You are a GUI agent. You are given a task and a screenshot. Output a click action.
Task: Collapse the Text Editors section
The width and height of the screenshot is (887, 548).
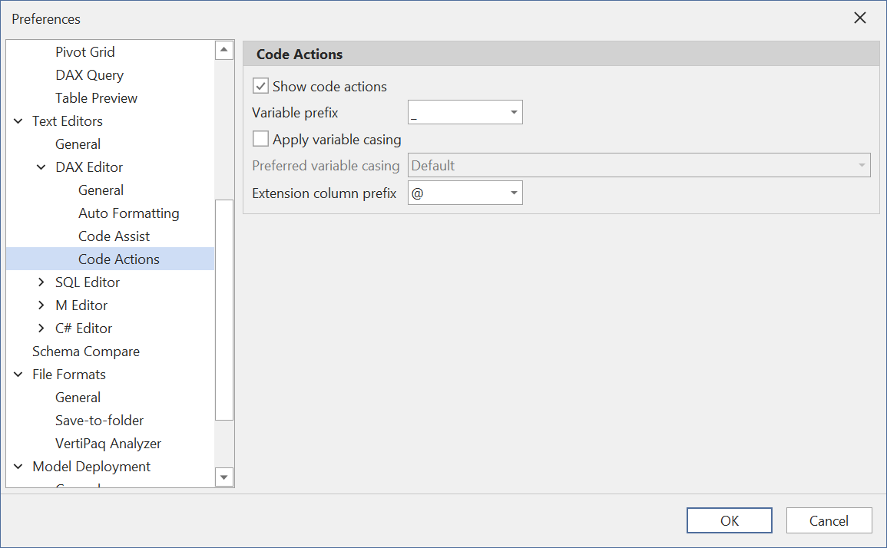point(18,120)
